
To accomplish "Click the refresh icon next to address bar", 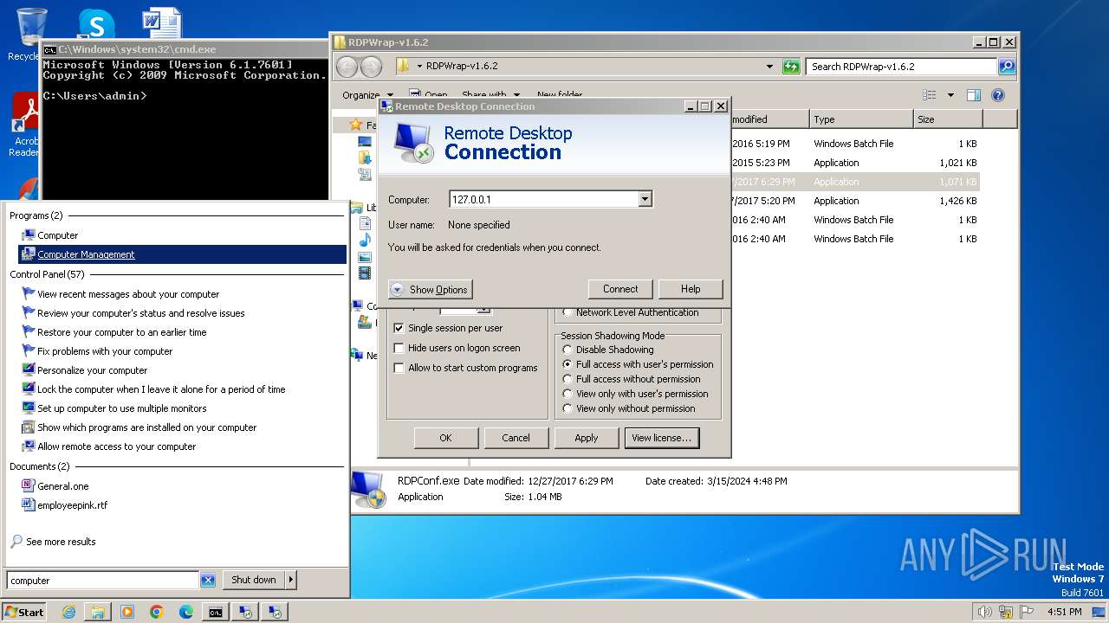I will (x=791, y=67).
